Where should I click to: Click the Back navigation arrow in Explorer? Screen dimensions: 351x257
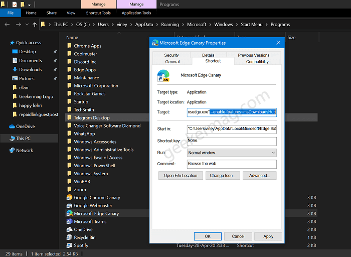[x=7, y=25]
